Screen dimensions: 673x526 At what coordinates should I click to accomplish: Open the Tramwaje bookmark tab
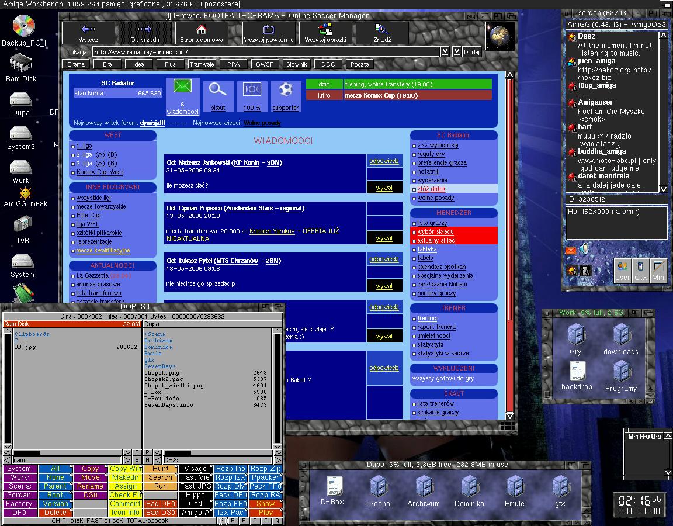pyautogui.click(x=202, y=64)
